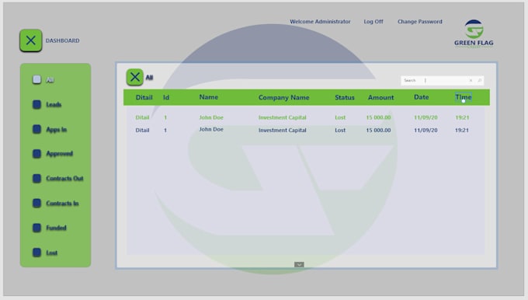Sort by the Company Name column header

pos(284,97)
